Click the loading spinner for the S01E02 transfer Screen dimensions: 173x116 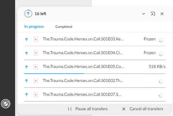[161, 81]
